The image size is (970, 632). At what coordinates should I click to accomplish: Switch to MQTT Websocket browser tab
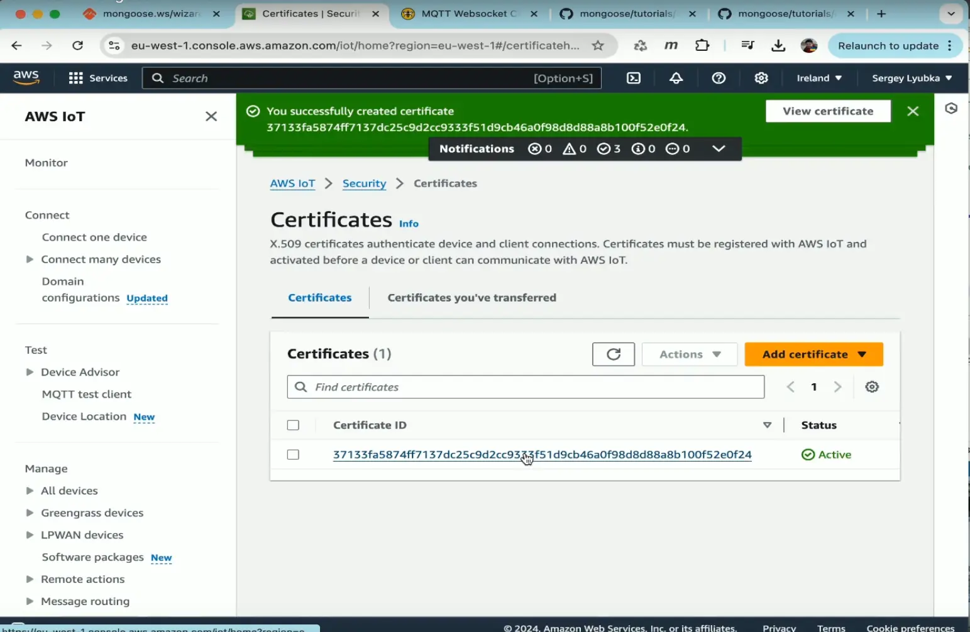point(470,14)
